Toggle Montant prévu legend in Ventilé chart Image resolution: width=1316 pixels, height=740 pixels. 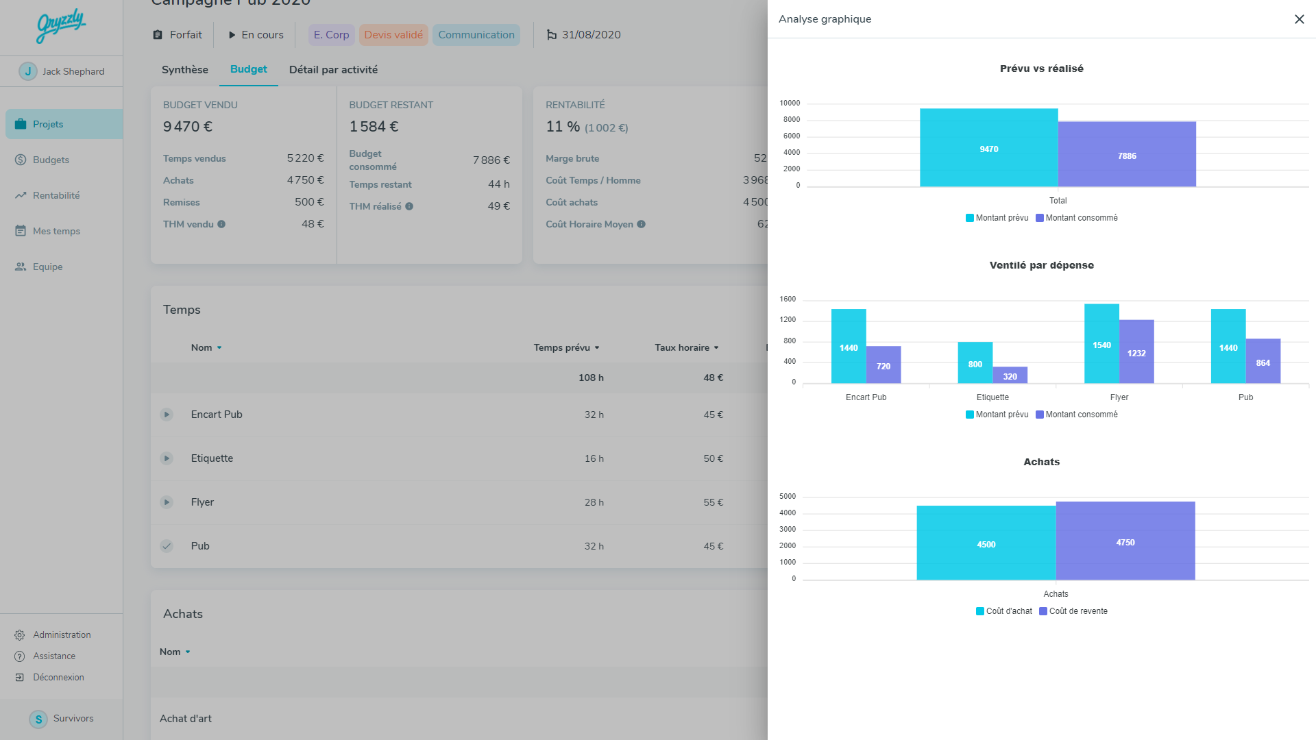click(x=997, y=415)
